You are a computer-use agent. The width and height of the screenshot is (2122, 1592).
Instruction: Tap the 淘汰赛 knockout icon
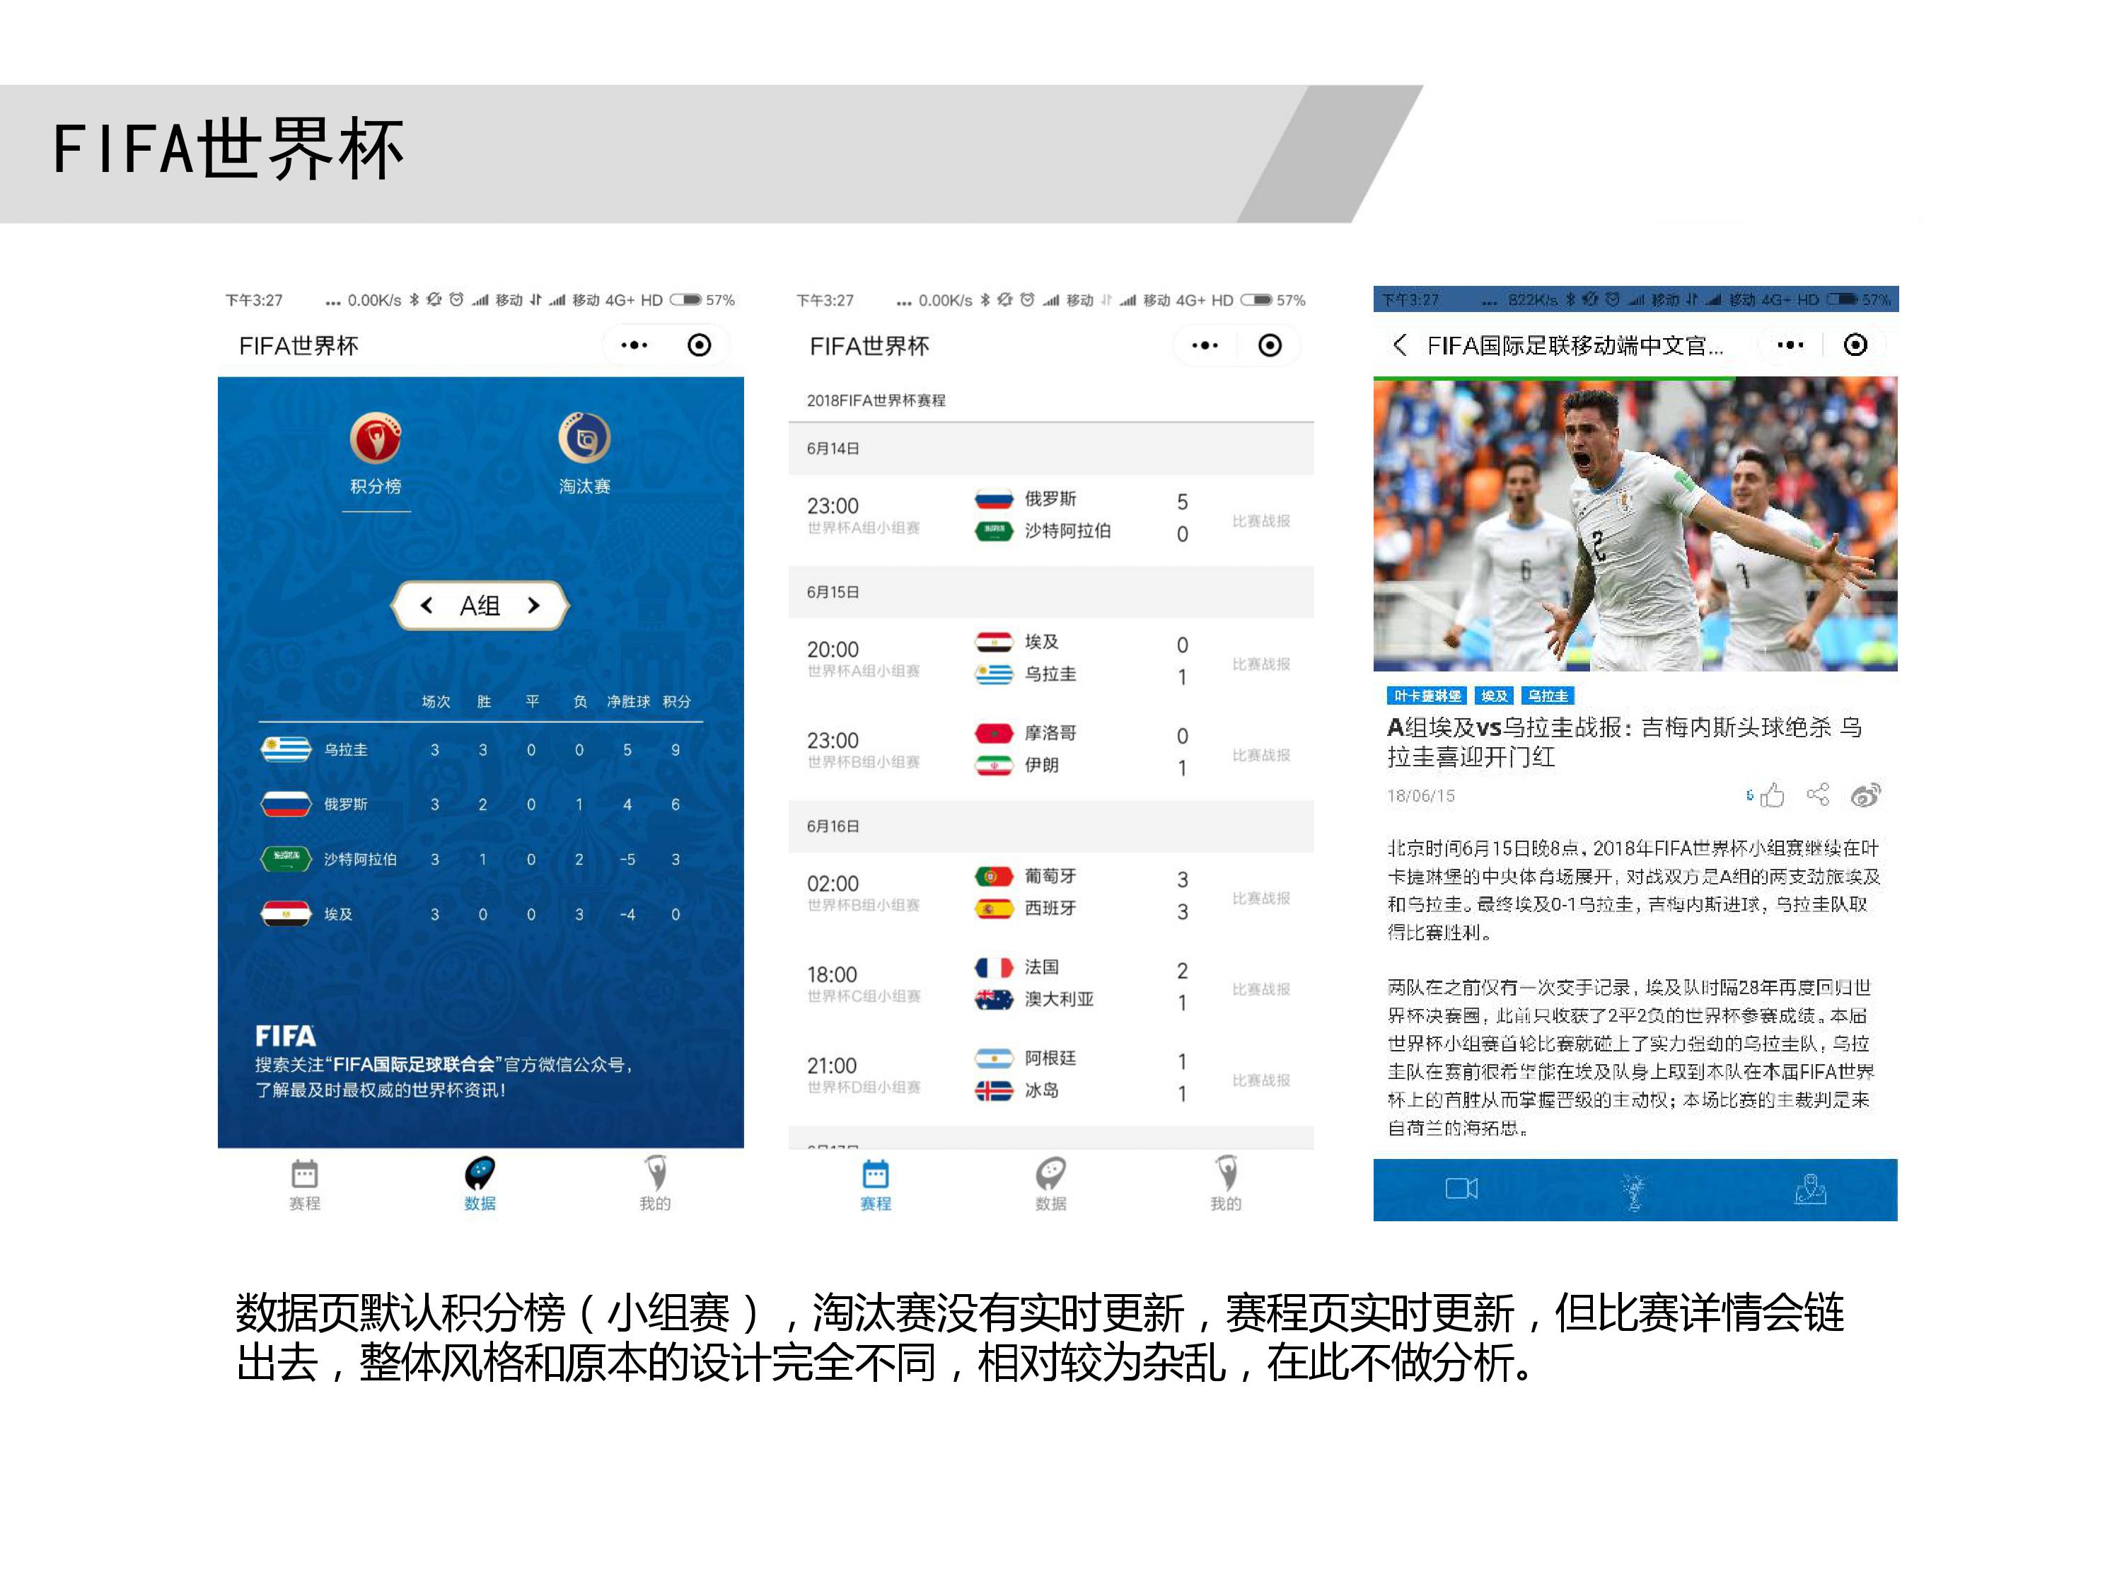pyautogui.click(x=584, y=437)
